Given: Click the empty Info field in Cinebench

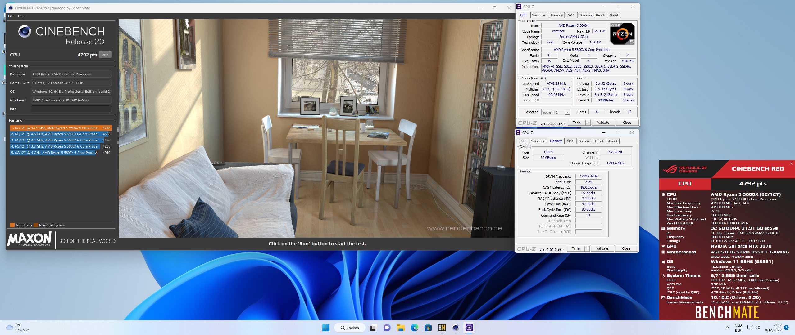Looking at the screenshot, I should click(71, 109).
